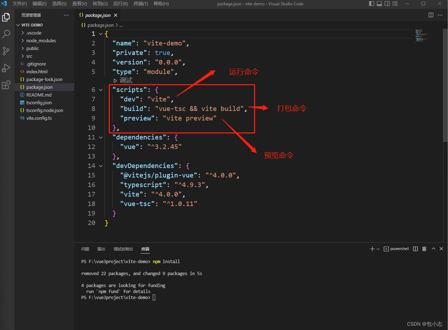Select the 终端 panel tab

point(145,249)
